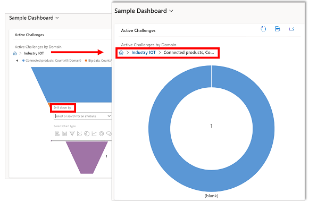Click the view records icon beside refresh
This screenshot has height=201, width=309.
click(x=278, y=29)
